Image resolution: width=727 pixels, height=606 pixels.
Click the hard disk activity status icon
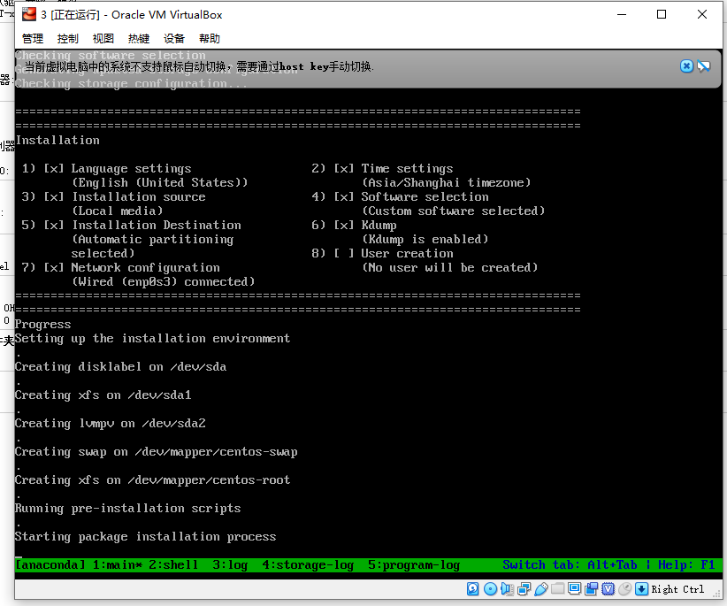tap(472, 589)
